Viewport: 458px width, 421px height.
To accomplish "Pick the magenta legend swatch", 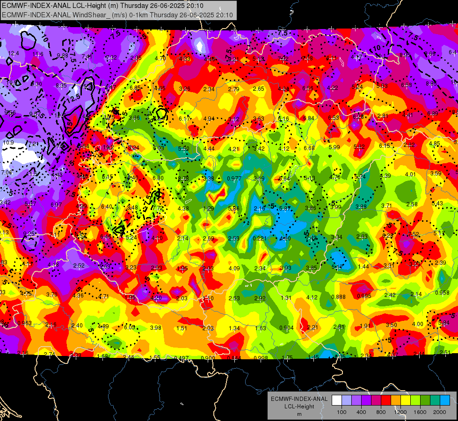I will (376, 400).
